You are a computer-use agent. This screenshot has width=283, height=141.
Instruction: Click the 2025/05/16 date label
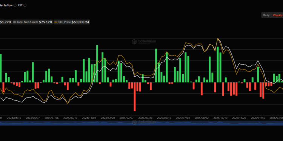click(x=164, y=118)
